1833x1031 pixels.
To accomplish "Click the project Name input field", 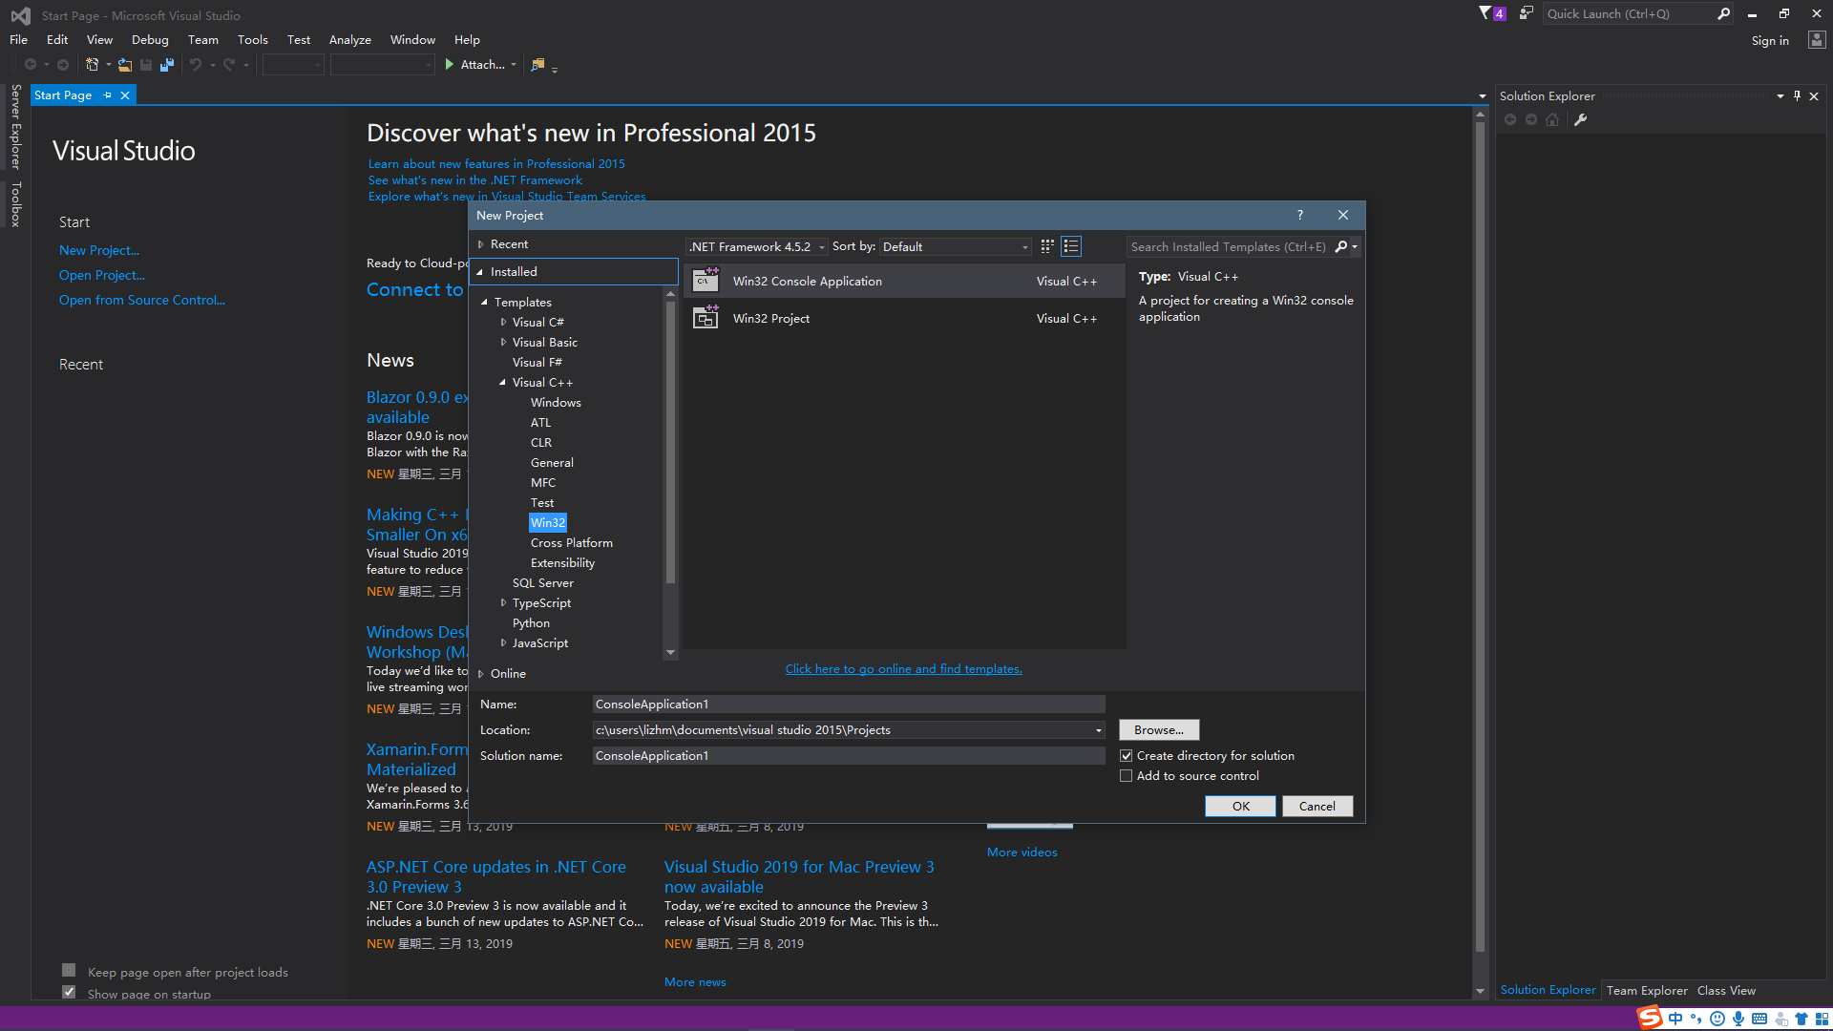I will click(x=849, y=705).
